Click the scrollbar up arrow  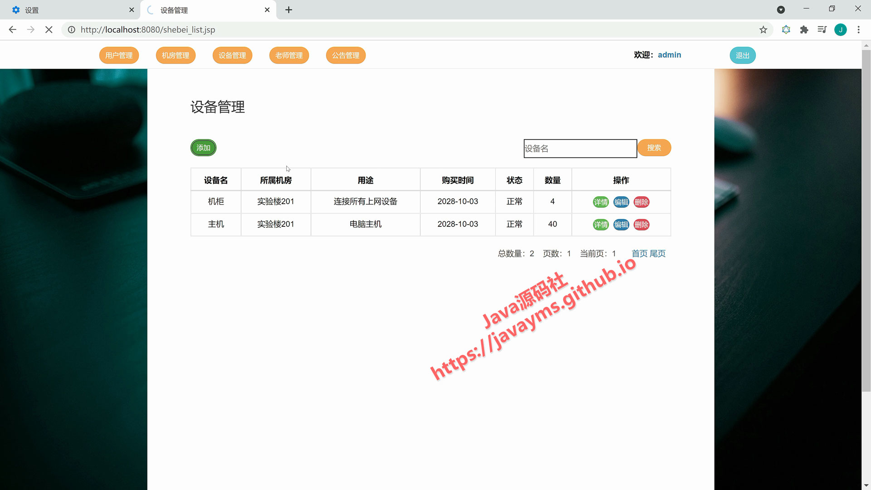pyautogui.click(x=866, y=45)
